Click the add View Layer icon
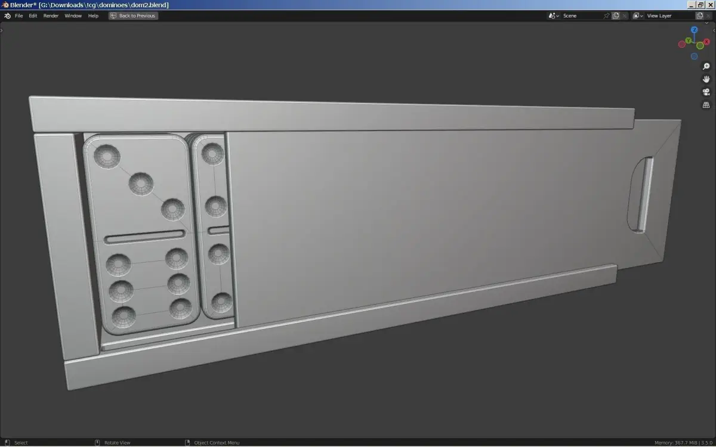 [700, 15]
